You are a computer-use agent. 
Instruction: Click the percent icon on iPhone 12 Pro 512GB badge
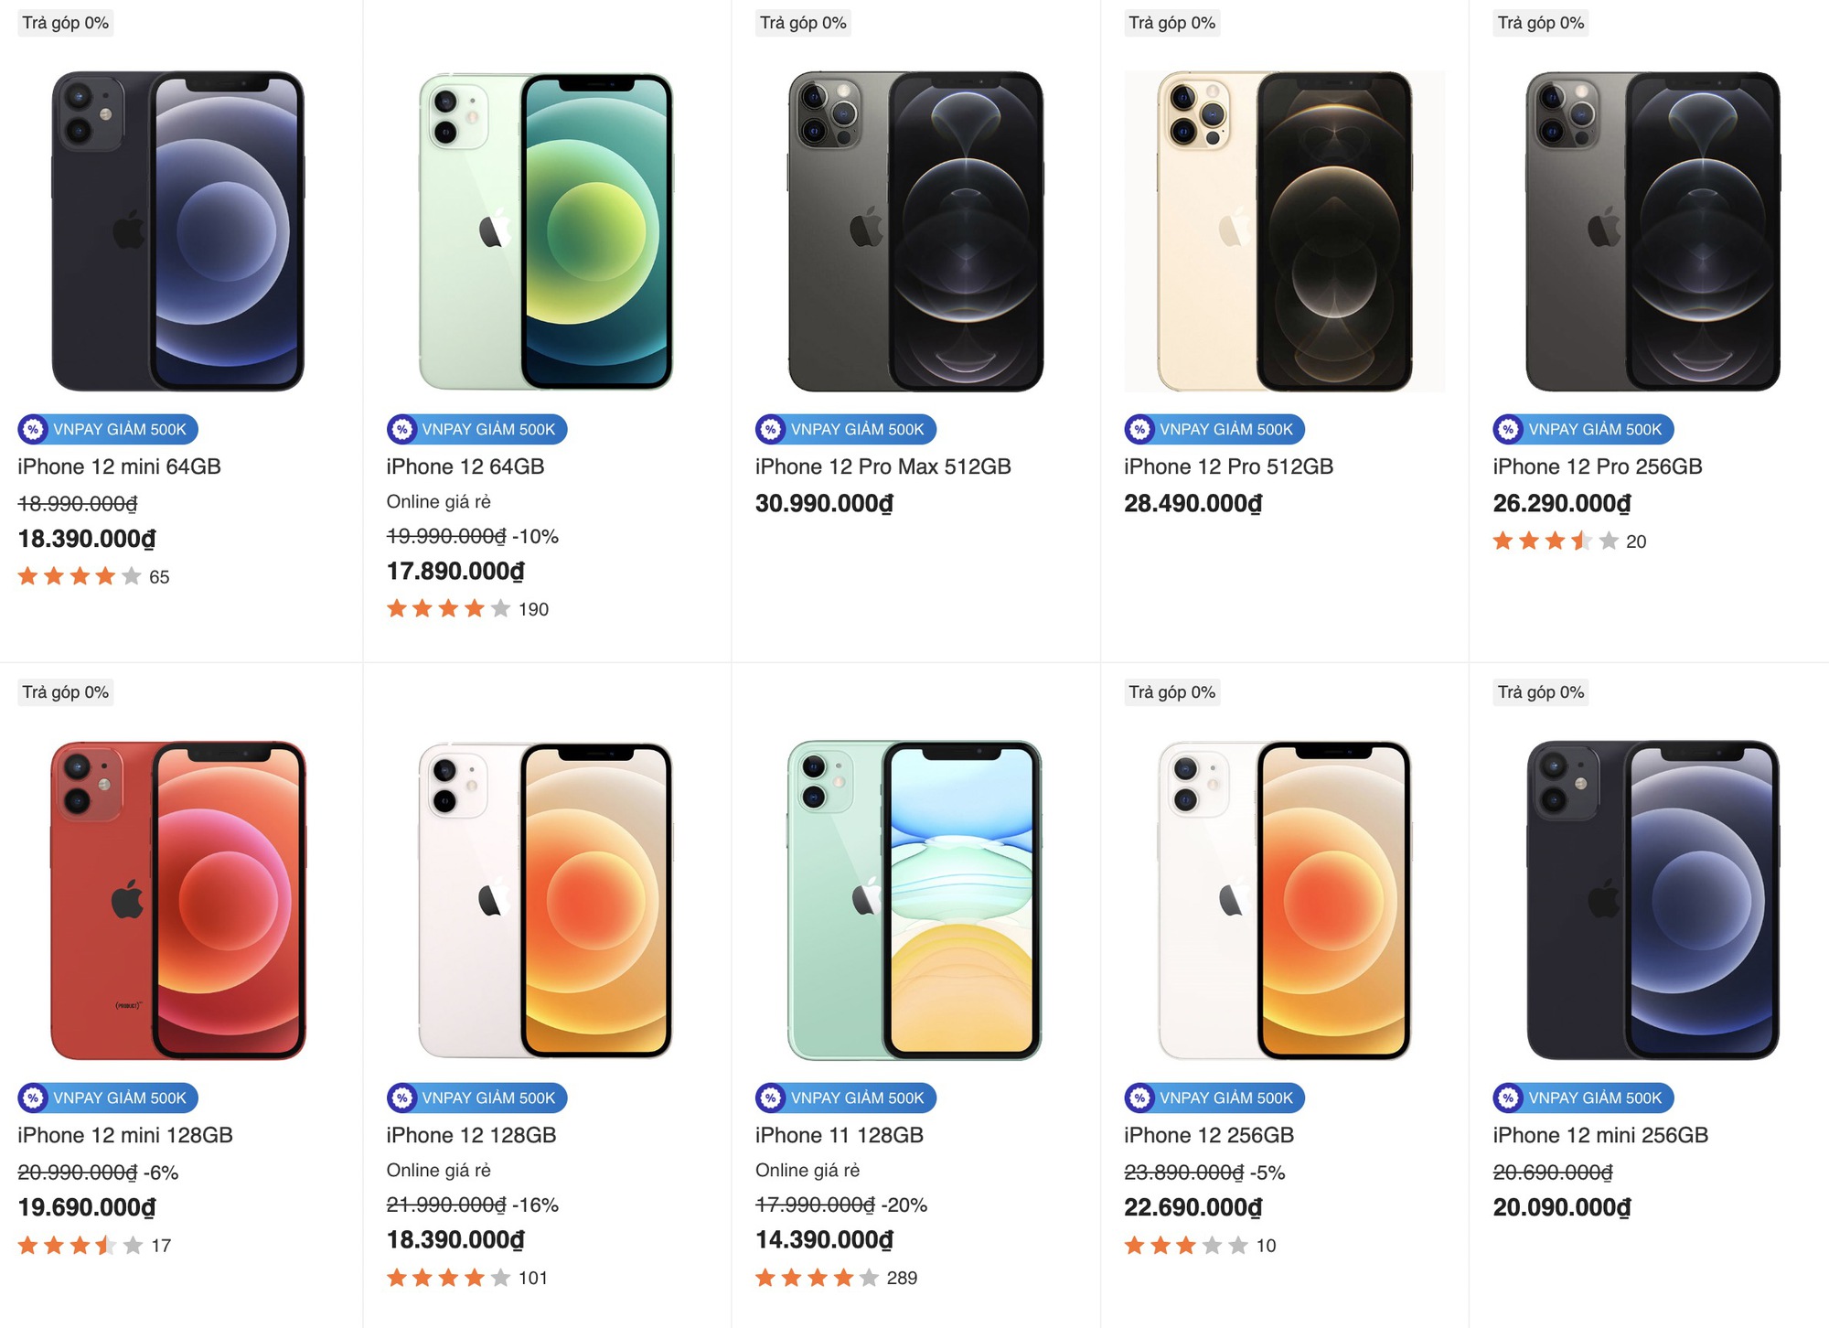pyautogui.click(x=1139, y=429)
